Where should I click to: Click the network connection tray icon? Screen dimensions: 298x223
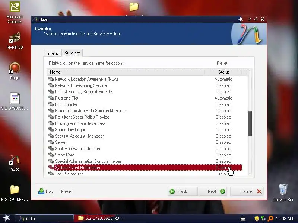pos(263,219)
